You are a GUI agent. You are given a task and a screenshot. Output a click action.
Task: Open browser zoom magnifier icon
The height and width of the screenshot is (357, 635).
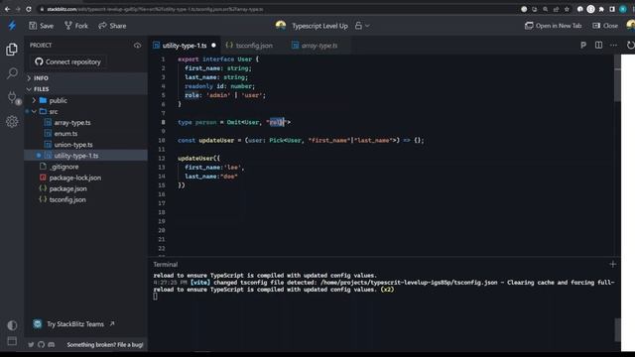(546, 9)
